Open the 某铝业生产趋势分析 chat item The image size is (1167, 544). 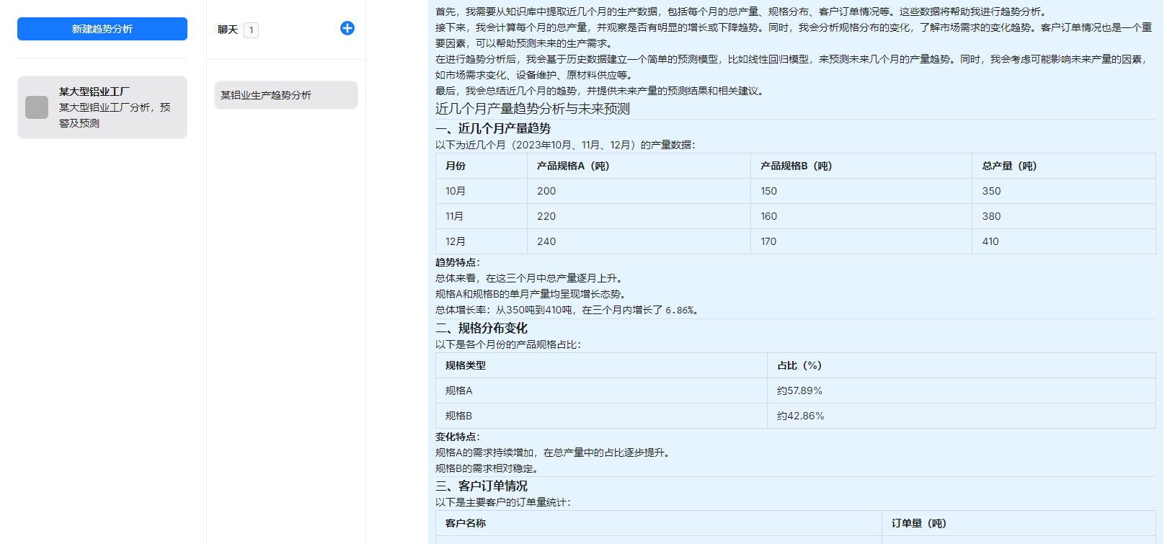coord(285,95)
